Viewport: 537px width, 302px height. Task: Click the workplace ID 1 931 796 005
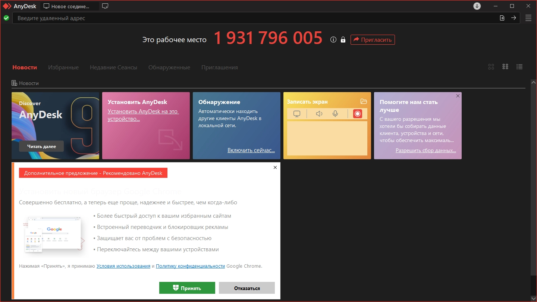click(x=268, y=38)
